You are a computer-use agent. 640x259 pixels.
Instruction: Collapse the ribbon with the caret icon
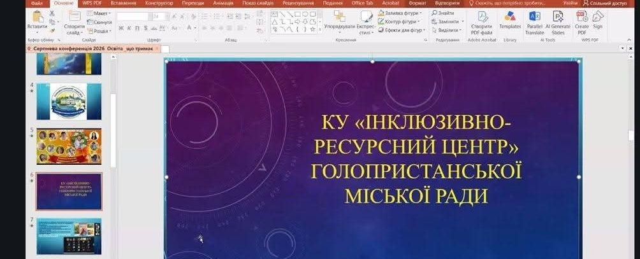(x=629, y=39)
